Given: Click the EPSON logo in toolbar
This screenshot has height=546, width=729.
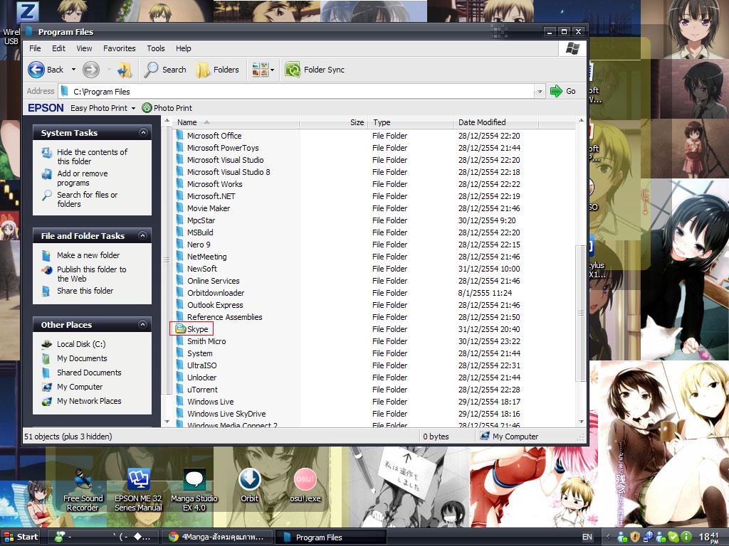Looking at the screenshot, I should pos(46,108).
